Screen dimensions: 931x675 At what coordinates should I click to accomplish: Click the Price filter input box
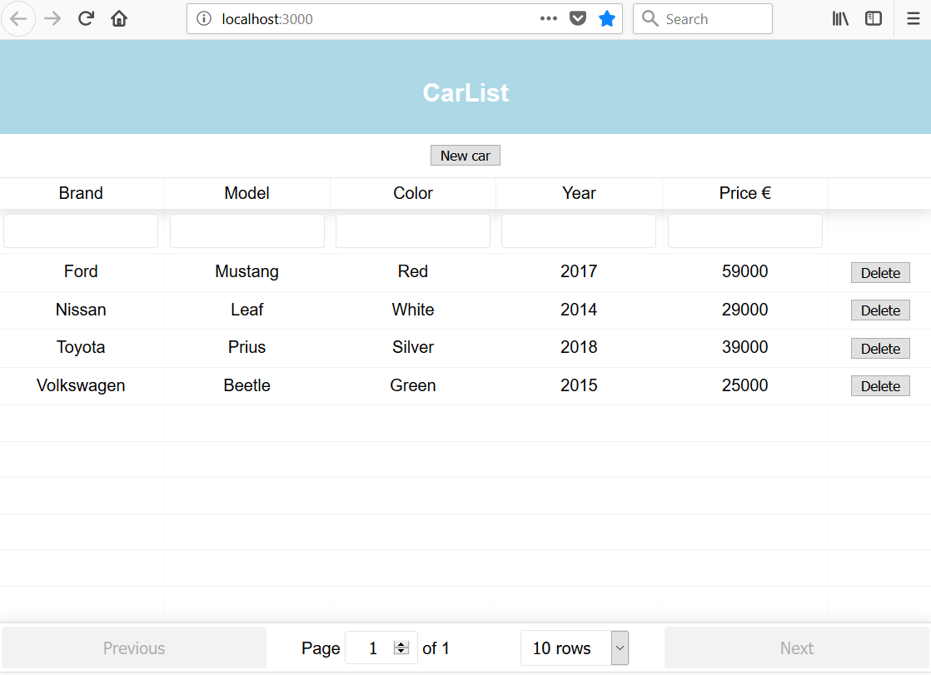(745, 231)
